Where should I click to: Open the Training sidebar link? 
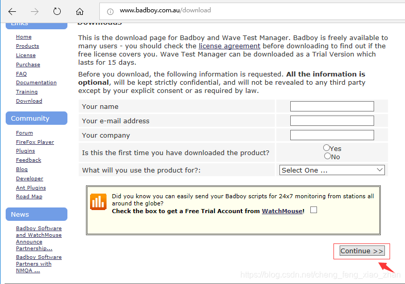click(x=27, y=92)
